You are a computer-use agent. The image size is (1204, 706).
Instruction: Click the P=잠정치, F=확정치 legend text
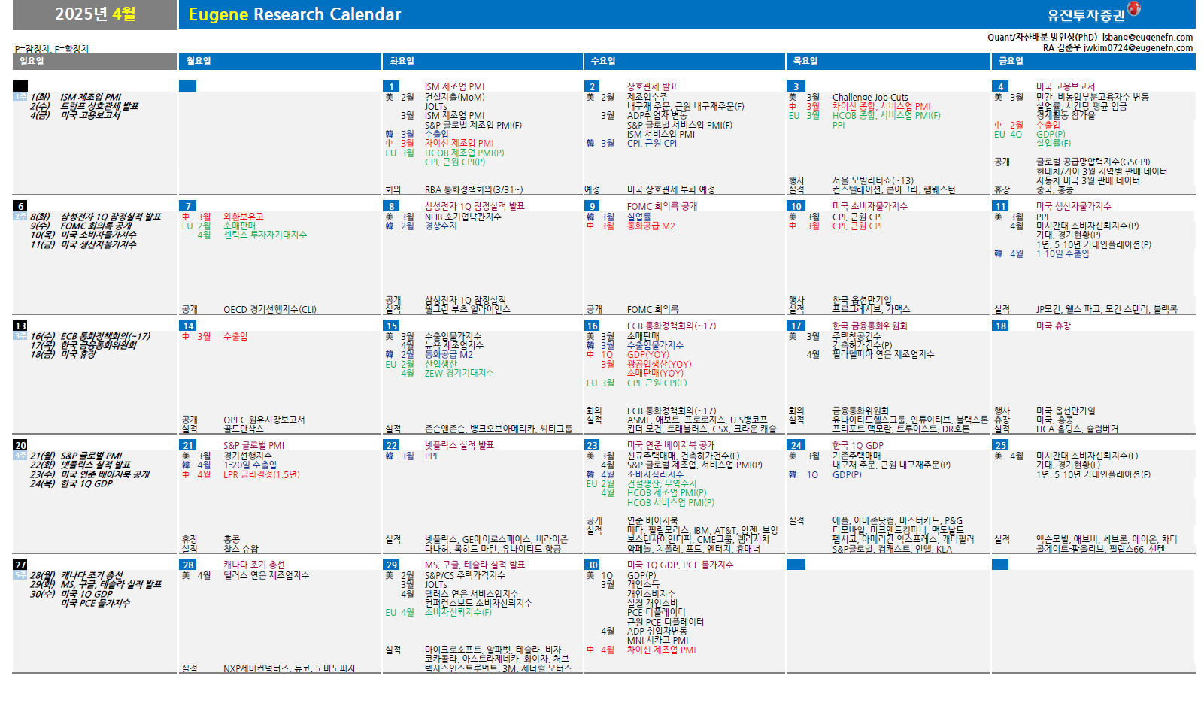(51, 49)
